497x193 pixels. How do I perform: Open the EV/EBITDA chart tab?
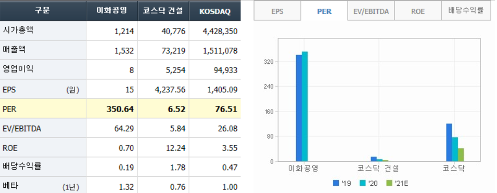[371, 12]
